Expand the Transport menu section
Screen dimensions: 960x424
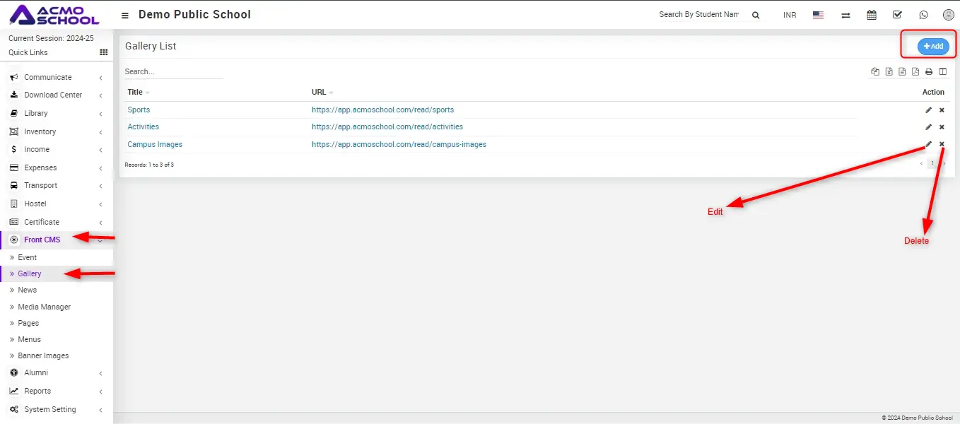click(40, 185)
